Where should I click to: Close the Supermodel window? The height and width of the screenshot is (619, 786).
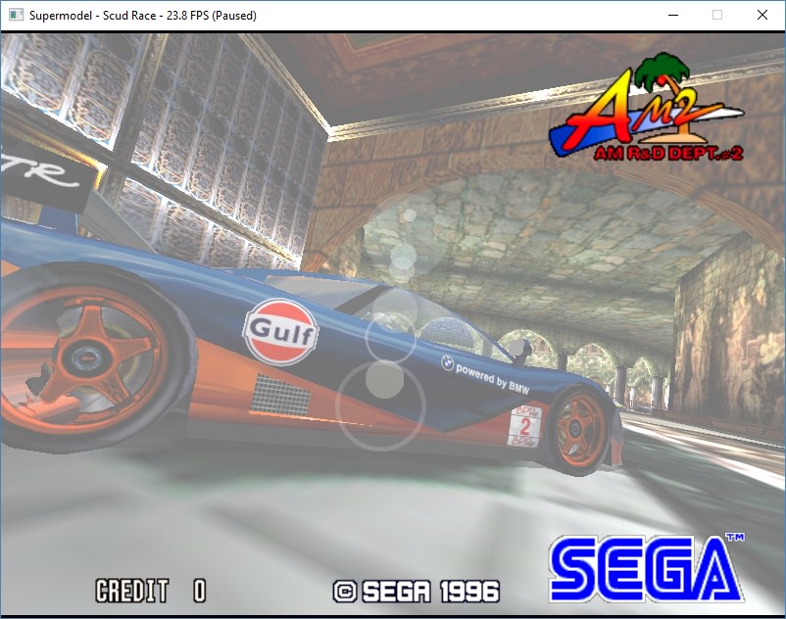point(762,15)
